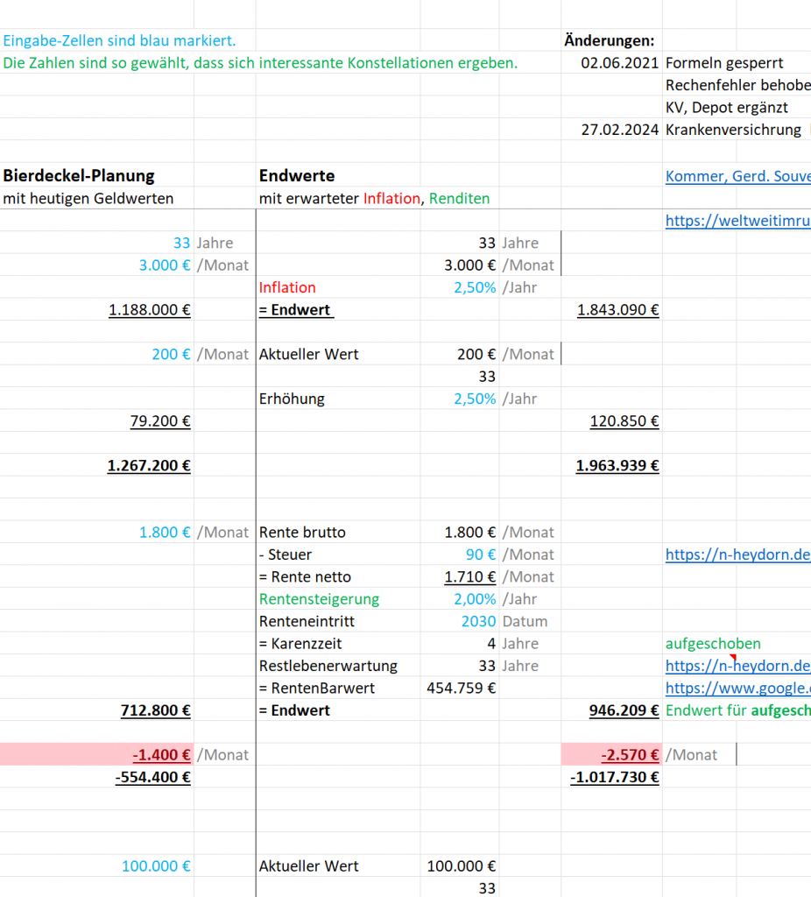Open the www.google link beside RentenBarwert
This screenshot has width=811, height=897.
pyautogui.click(x=737, y=689)
